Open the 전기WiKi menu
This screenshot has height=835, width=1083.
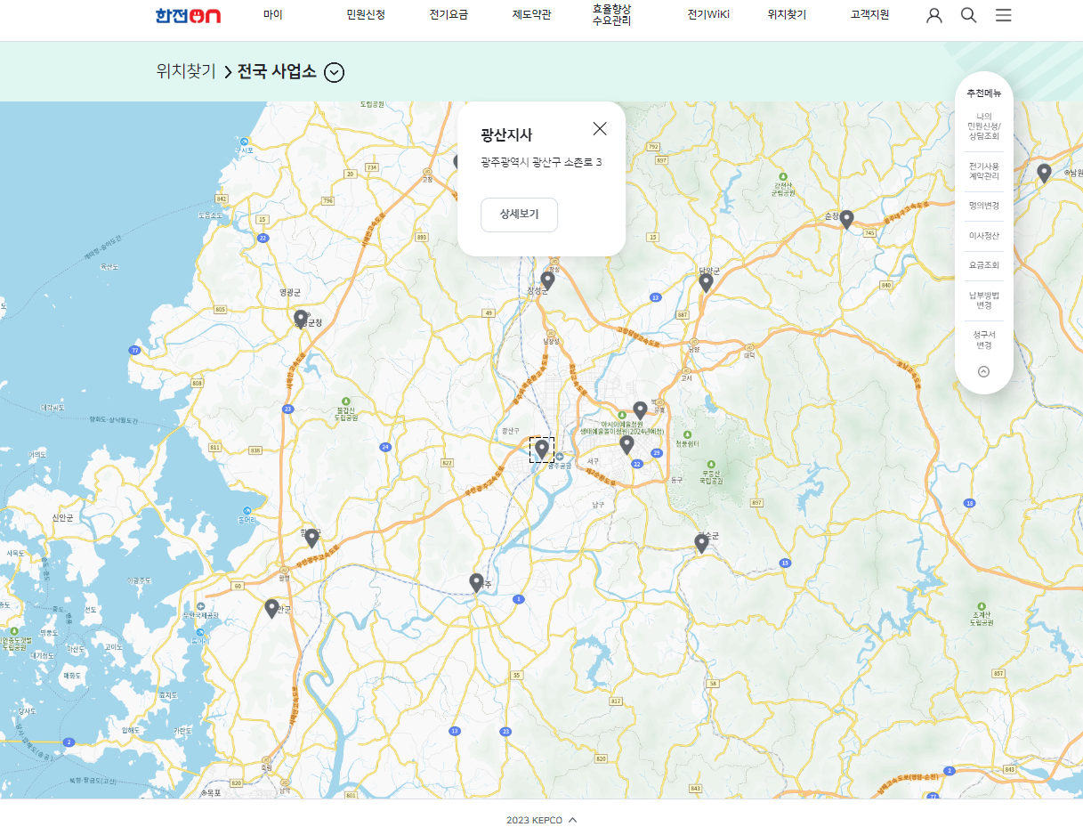pyautogui.click(x=708, y=14)
